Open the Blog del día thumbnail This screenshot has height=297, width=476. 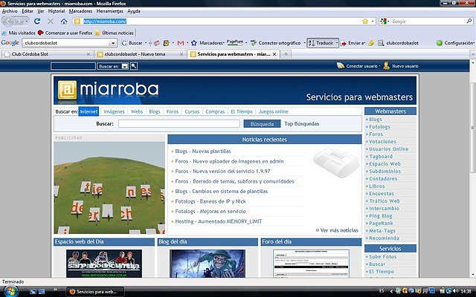[208, 264]
